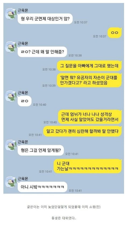Viewport: 129px width, 225px height.
Task: Select the '형은 그걸 언제 알게됨?' bubble
Action: pyautogui.click(x=41, y=150)
